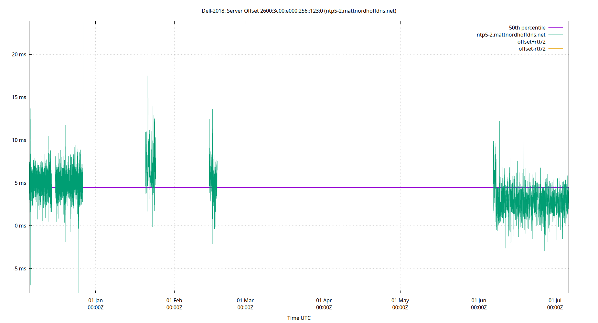Image resolution: width=598 pixels, height=323 pixels.
Task: Click the 01 Mar tick label
Action: [x=246, y=300]
